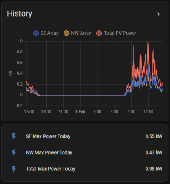
Task: Select the 0.55 kW value
Action: coord(154,136)
